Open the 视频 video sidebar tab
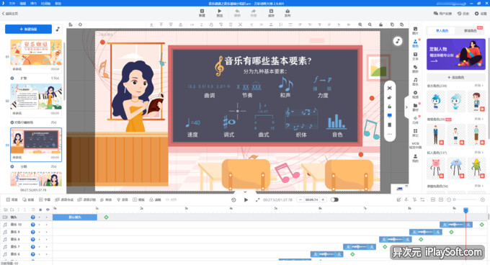This screenshot has height=265, width=490. click(415, 94)
